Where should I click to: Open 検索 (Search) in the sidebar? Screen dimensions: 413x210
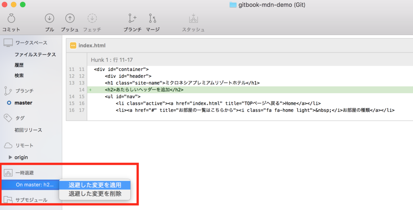19,76
